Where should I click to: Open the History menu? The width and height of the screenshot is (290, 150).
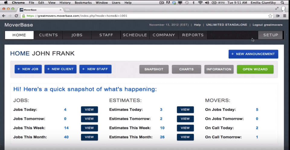click(x=65, y=3)
